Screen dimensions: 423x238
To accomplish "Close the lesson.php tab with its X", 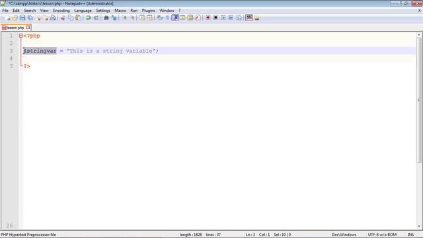I will [28, 28].
